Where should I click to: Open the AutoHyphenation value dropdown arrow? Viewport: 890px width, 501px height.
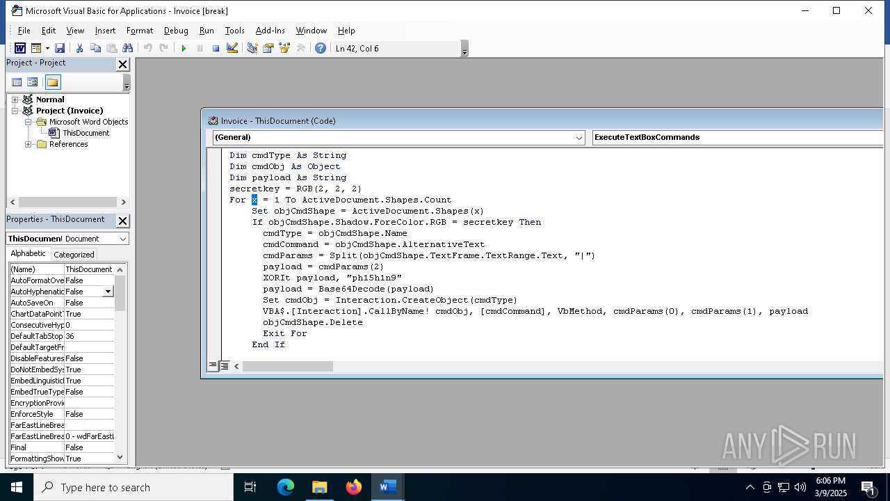[108, 292]
